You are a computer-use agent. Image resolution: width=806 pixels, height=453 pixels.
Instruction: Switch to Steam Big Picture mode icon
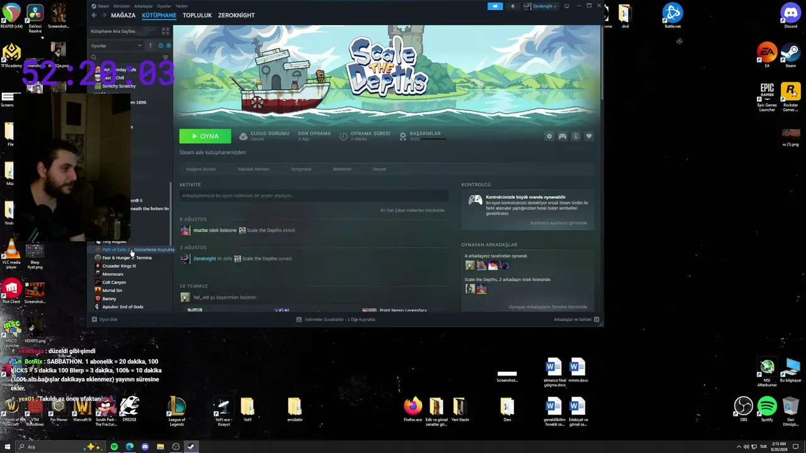point(567,6)
